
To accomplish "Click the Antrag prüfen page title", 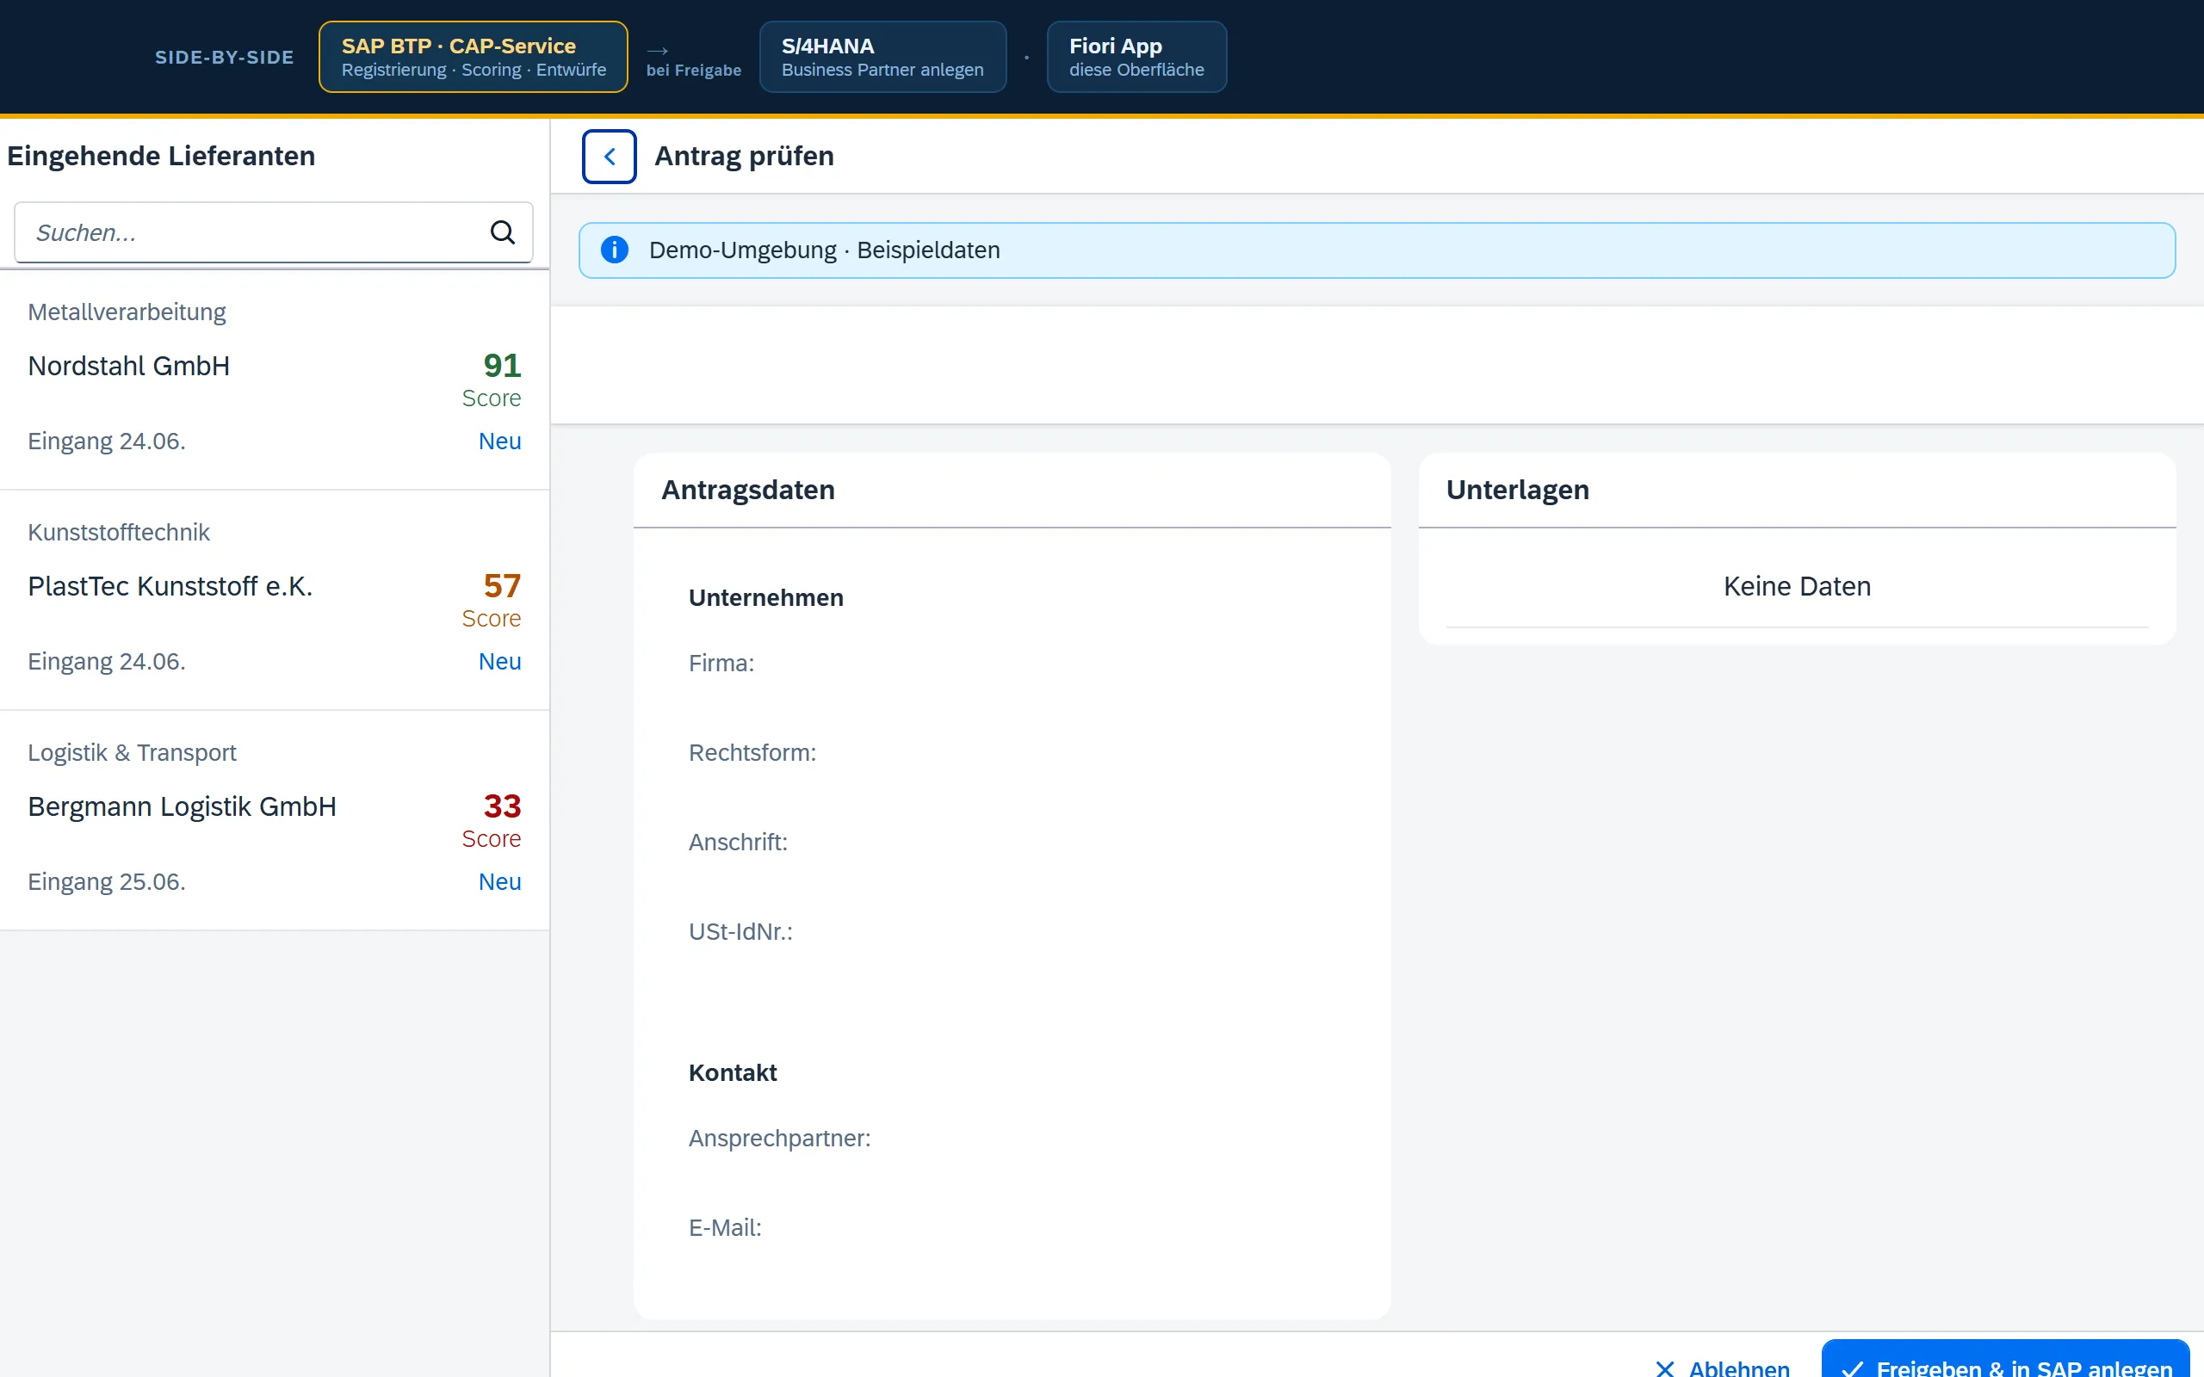I will (x=744, y=156).
